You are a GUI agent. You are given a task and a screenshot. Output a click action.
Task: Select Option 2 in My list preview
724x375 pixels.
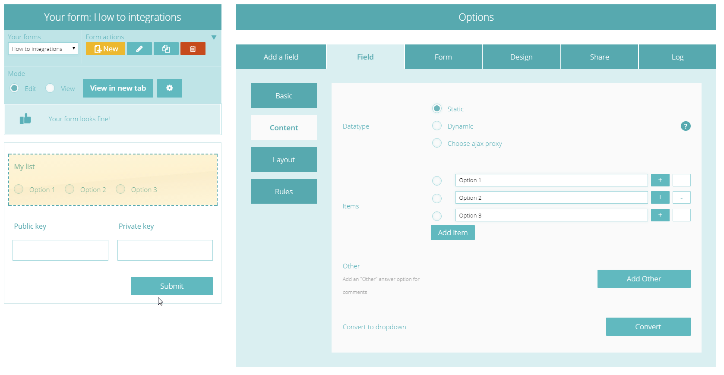(70, 189)
